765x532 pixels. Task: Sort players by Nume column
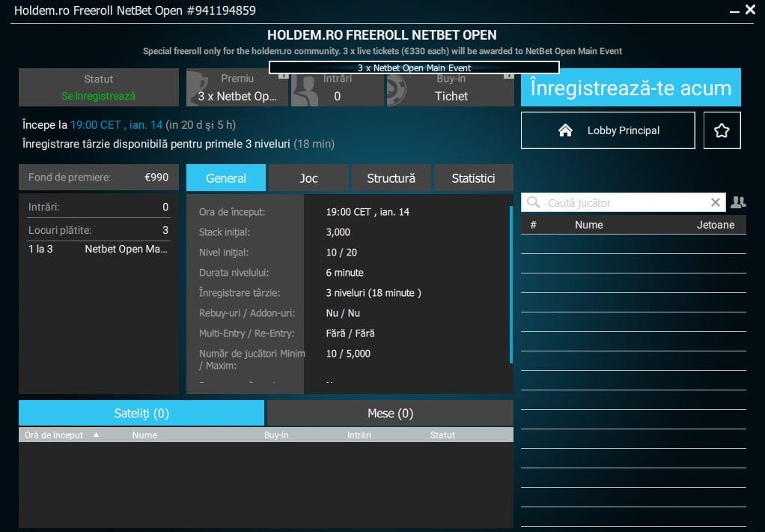tap(588, 225)
